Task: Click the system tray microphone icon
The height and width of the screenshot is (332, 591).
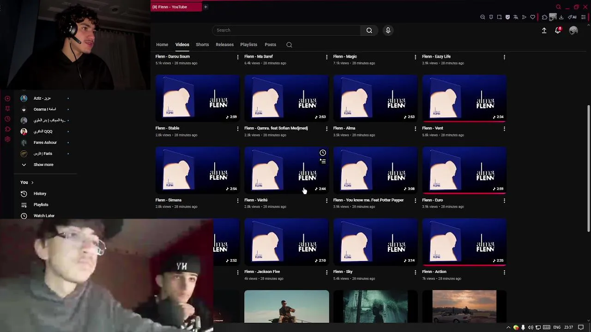Action: coord(523,327)
